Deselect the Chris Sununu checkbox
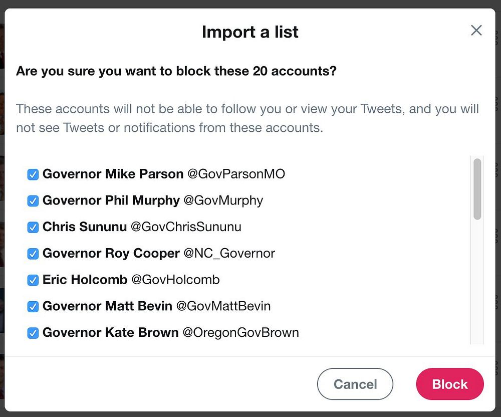The image size is (501, 417). [33, 227]
